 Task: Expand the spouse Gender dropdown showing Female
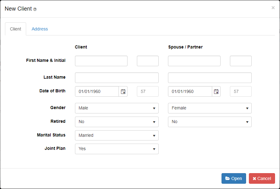(x=210, y=108)
